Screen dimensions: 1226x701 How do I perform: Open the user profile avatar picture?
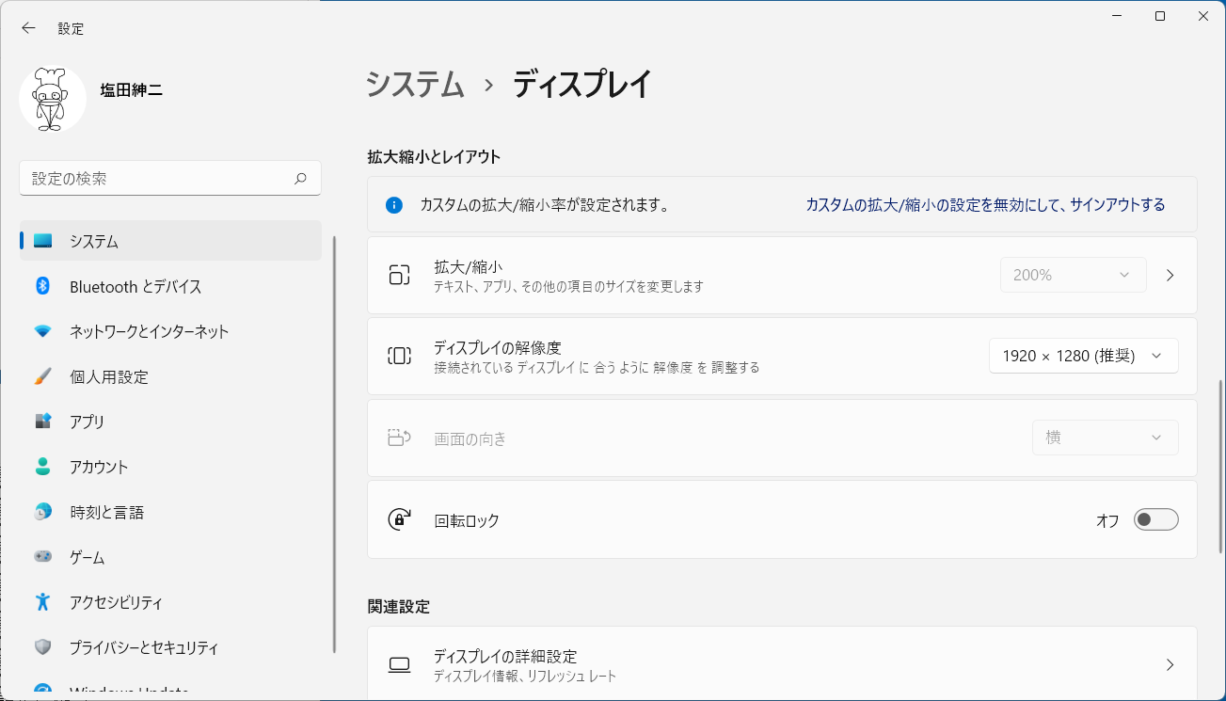(53, 99)
